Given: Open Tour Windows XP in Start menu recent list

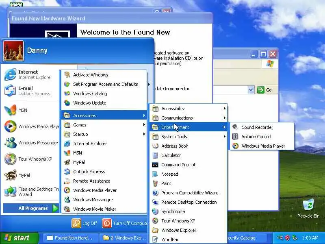Looking at the screenshot, I should 31,159.
